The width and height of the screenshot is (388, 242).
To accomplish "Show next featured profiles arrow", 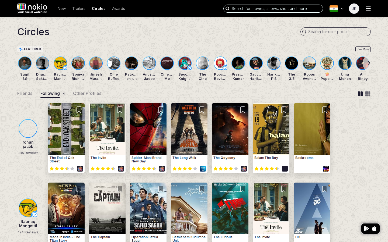I will click(369, 63).
